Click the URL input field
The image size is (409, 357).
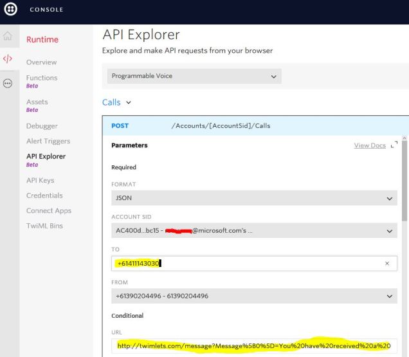tap(253, 346)
